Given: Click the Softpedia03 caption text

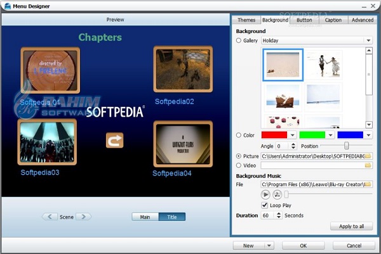Looking at the screenshot, I should point(40,172).
